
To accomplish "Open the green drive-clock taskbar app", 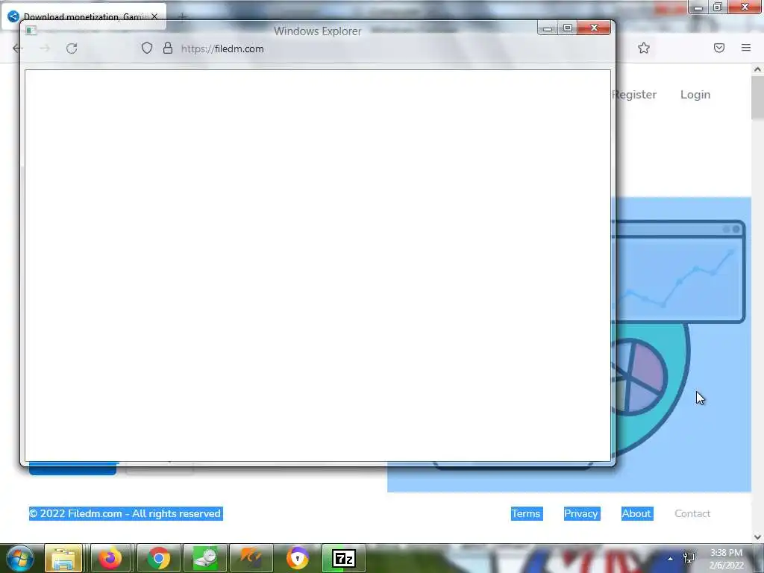I will 205,558.
